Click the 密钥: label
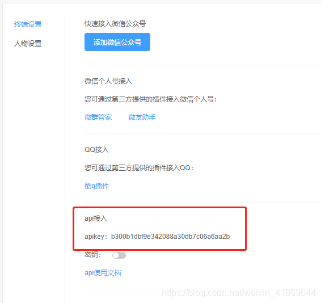The width and height of the screenshot is (321, 303). pos(93,255)
